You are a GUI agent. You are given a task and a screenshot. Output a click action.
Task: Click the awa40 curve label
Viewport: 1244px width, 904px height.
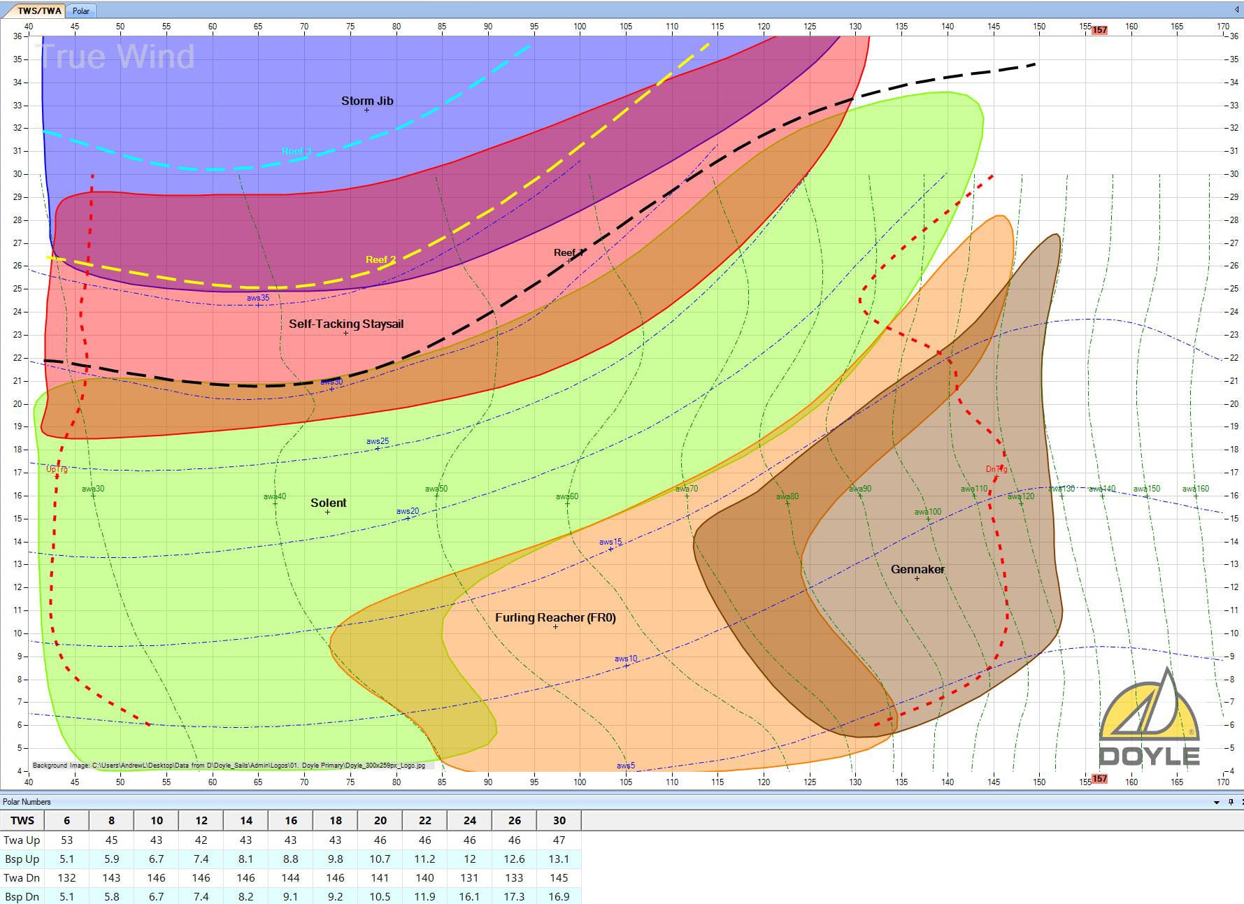pos(275,496)
